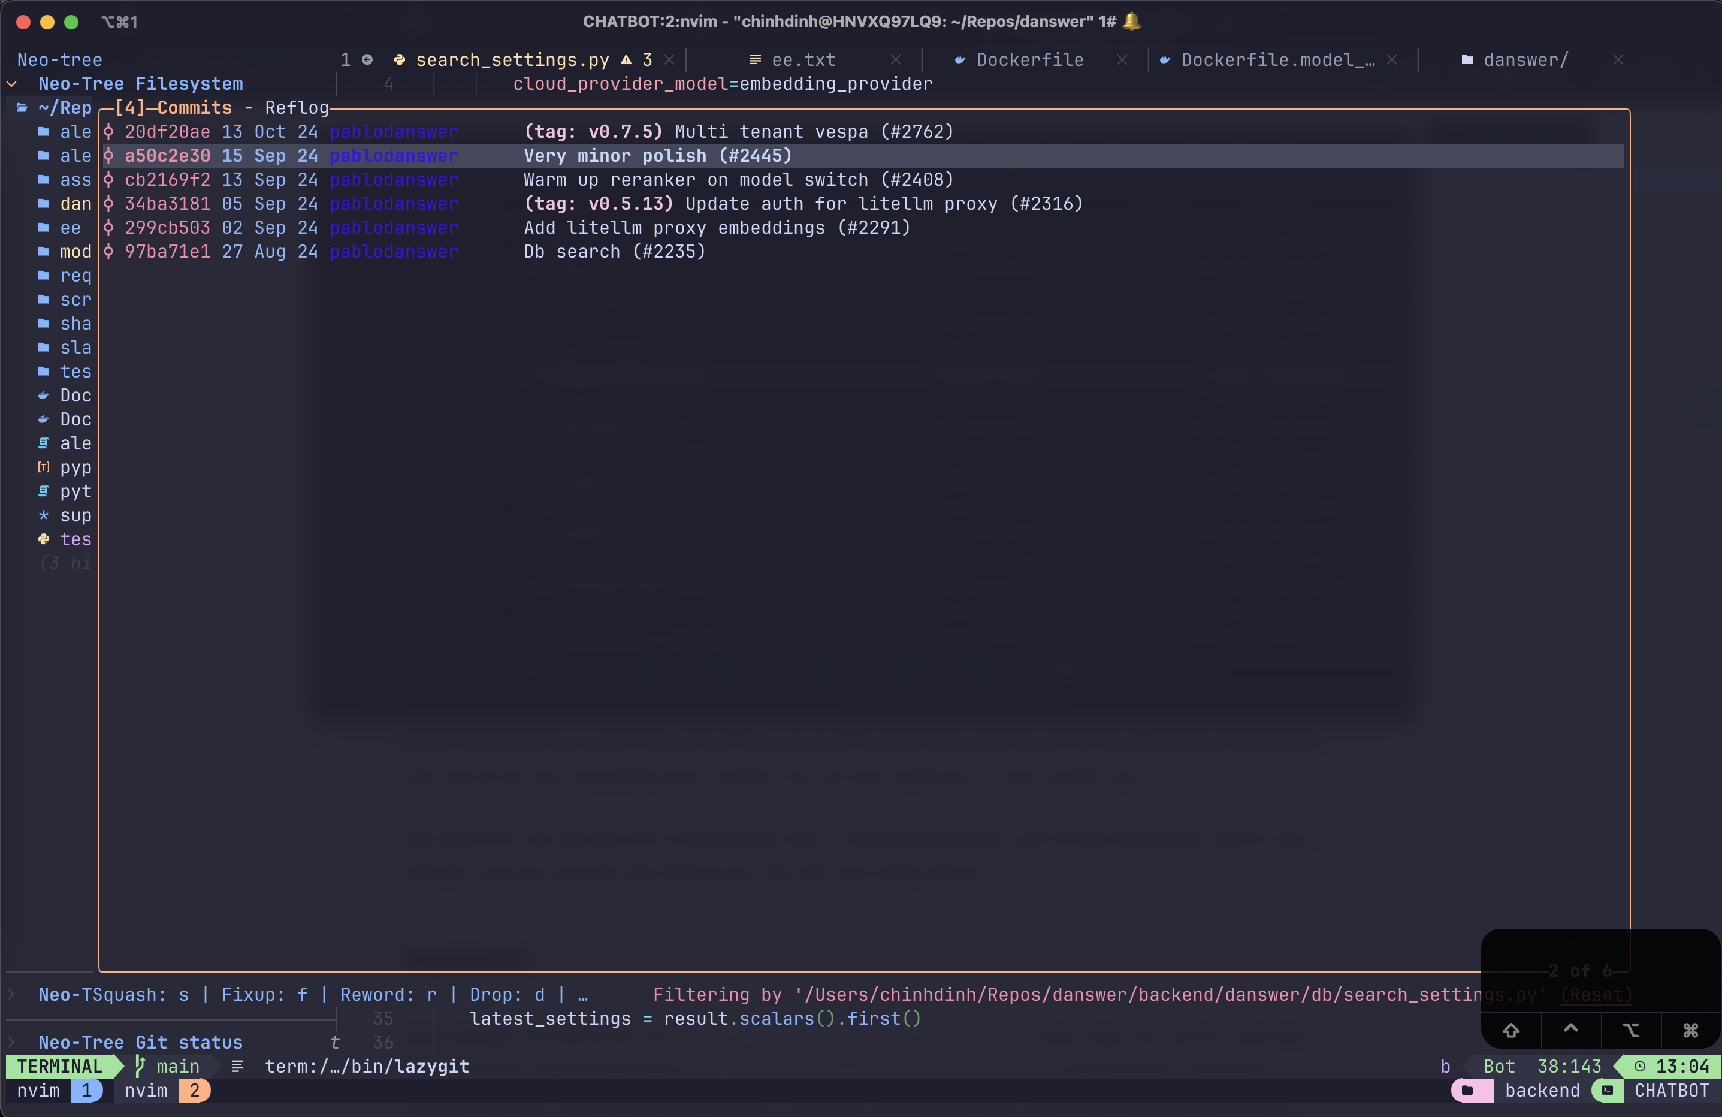Switch to the Reflog tab
Image resolution: width=1722 pixels, height=1117 pixels.
pyautogui.click(x=297, y=108)
